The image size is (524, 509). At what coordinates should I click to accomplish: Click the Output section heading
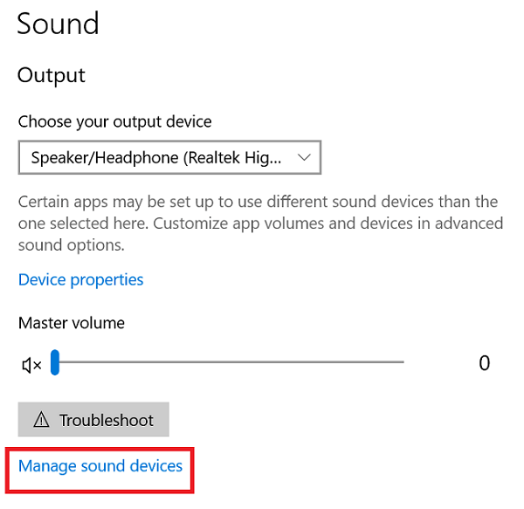pyautogui.click(x=52, y=75)
